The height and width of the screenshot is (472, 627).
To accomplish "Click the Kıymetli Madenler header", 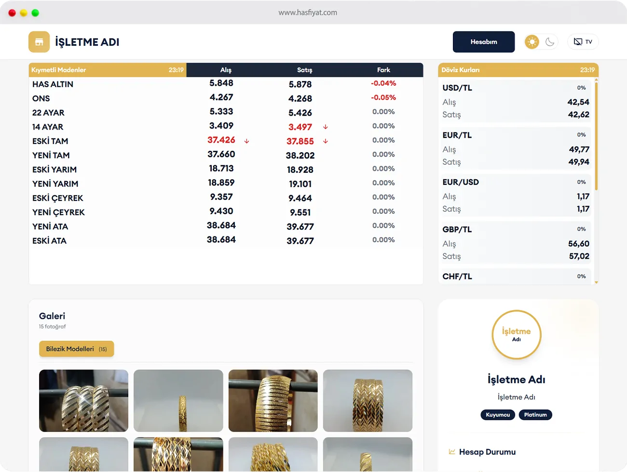I will pyautogui.click(x=108, y=70).
